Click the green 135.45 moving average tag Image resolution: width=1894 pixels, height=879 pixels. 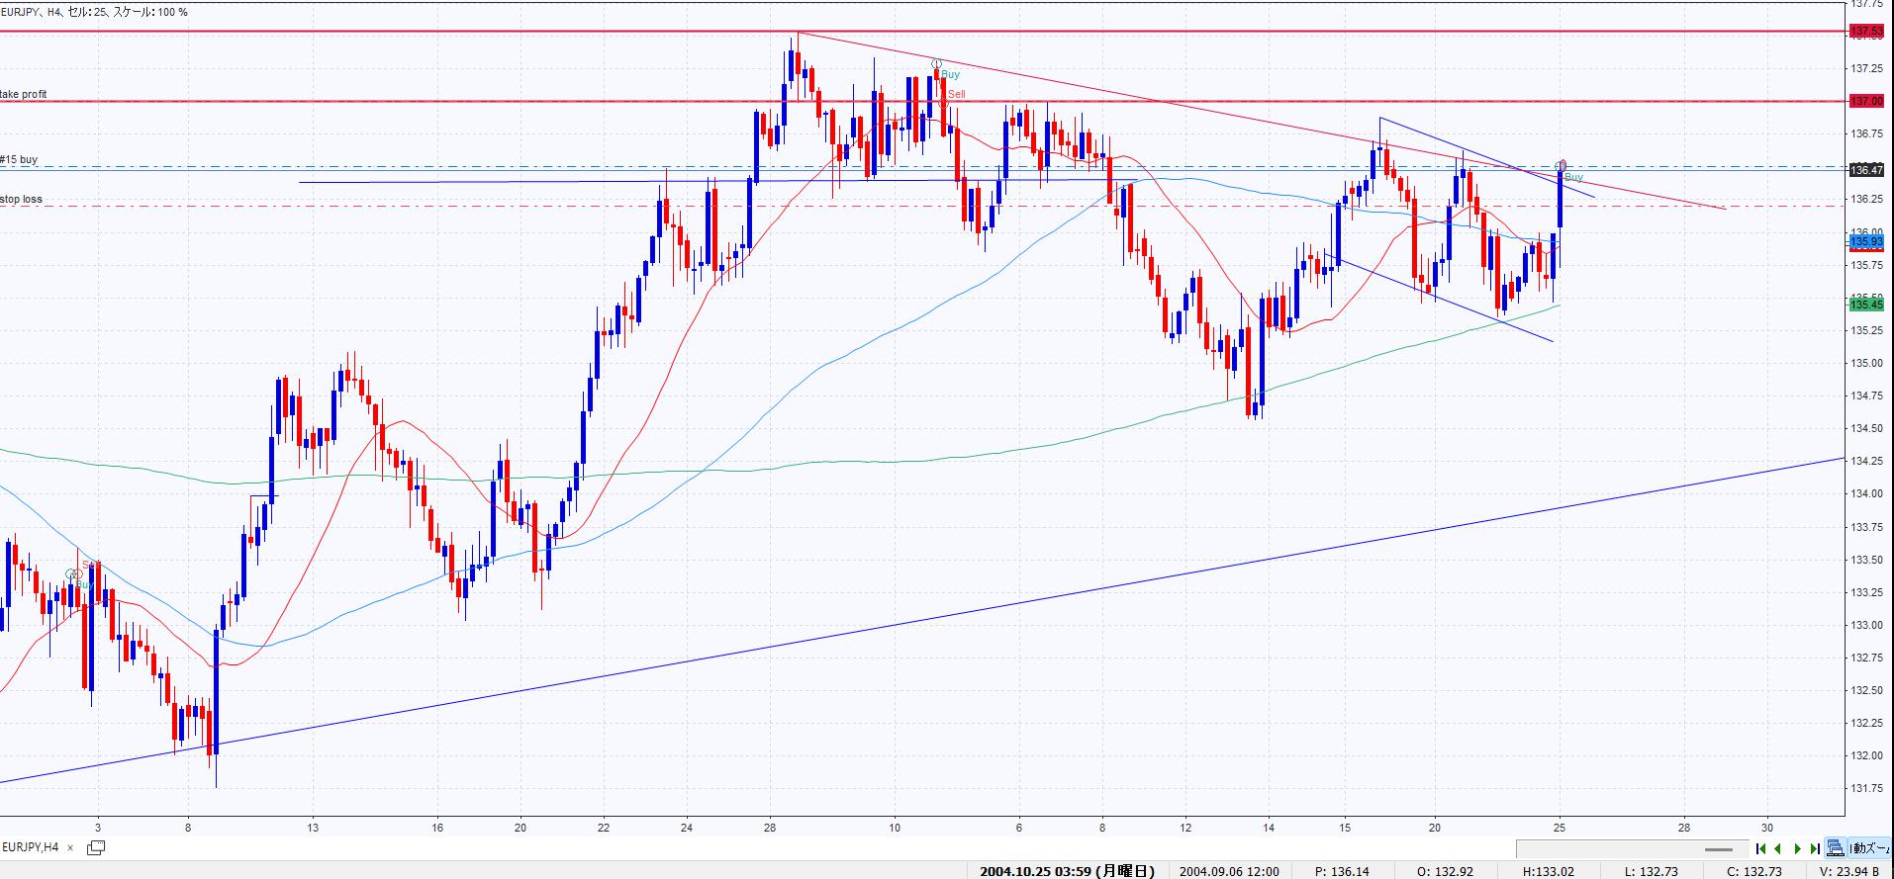point(1865,305)
